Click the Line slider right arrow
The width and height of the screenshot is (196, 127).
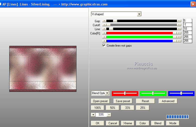179,29
